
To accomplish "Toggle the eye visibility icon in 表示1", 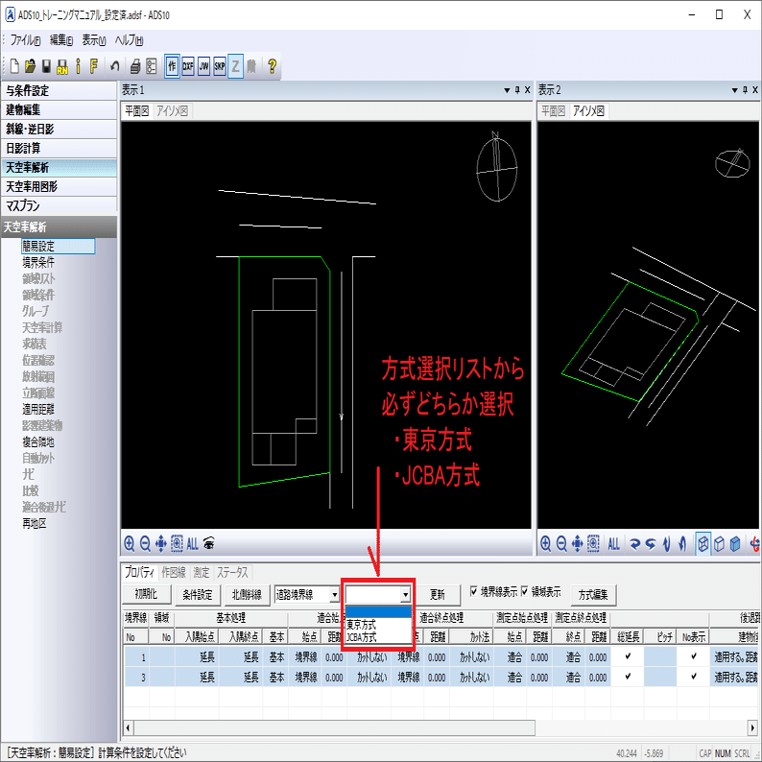I will [209, 543].
